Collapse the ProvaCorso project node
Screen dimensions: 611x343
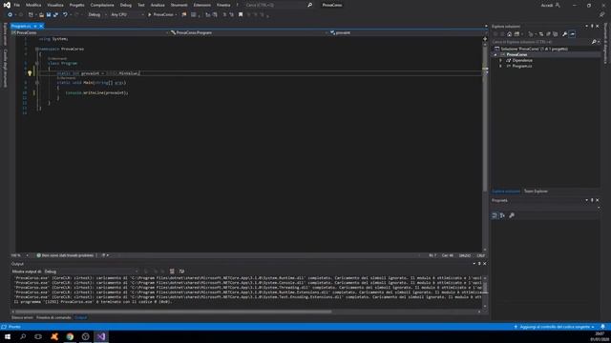[495, 55]
